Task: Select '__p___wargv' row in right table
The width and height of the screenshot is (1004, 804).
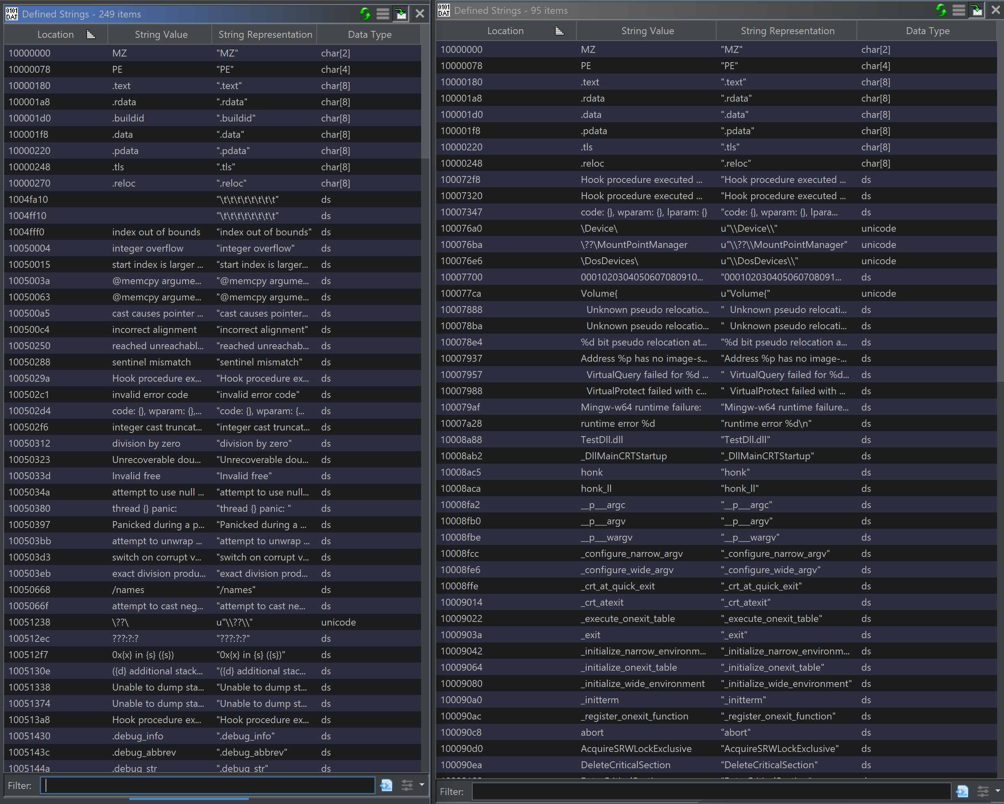Action: click(717, 537)
